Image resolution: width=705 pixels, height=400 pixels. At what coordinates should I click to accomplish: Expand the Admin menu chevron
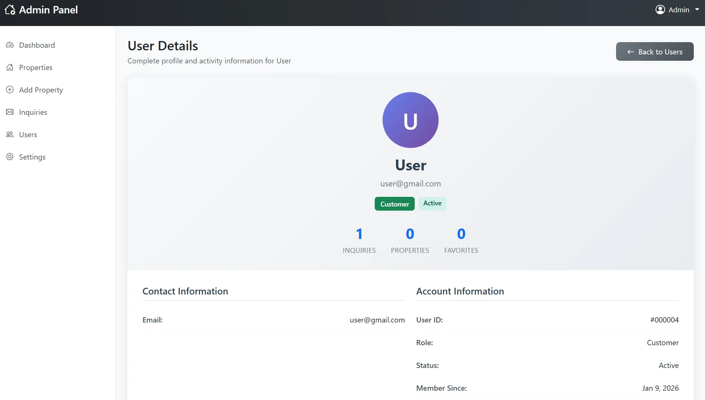698,9
